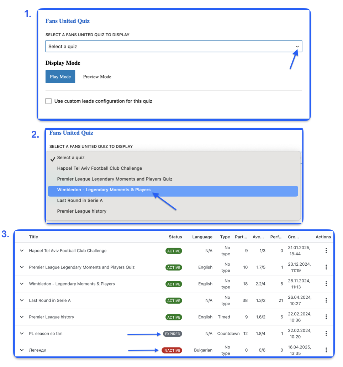Expand Premier League history table row
This screenshot has height=367, width=343.
pyautogui.click(x=22, y=317)
